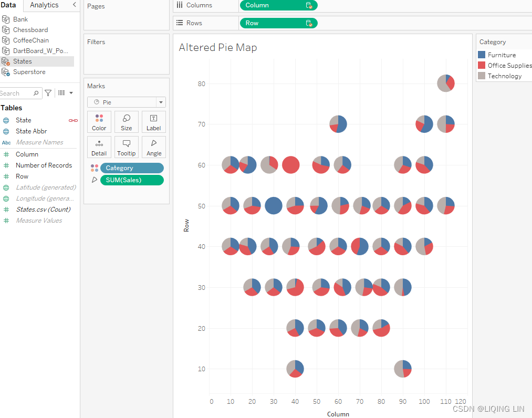Viewport: 532px width, 418px height.
Task: Select the Number of Records field
Action: 44,165
